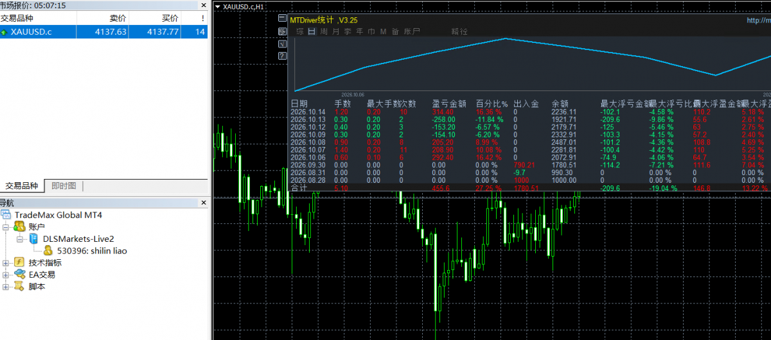Select the 账户 tree item
Screen dimensions: 771x340
[37, 226]
